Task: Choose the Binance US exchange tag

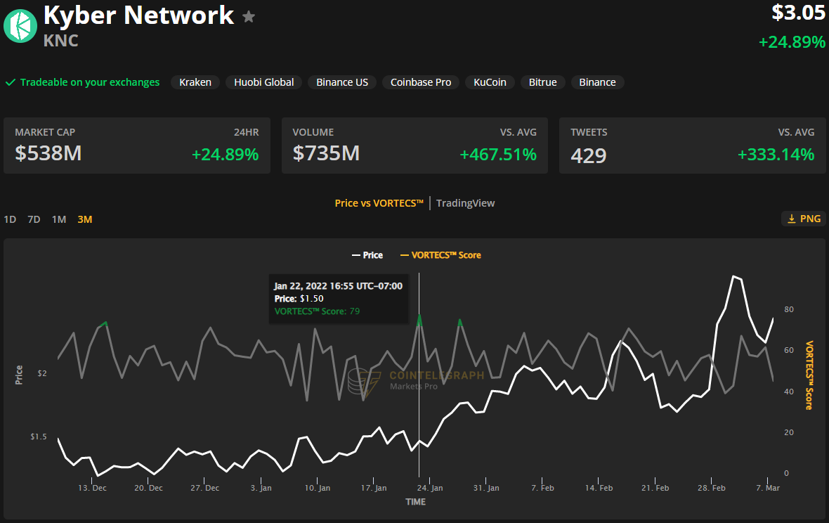Action: tap(342, 82)
